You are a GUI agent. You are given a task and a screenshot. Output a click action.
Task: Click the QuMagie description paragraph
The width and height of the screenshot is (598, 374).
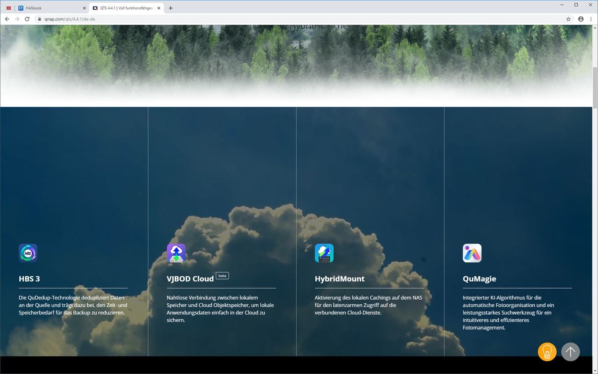pos(508,312)
